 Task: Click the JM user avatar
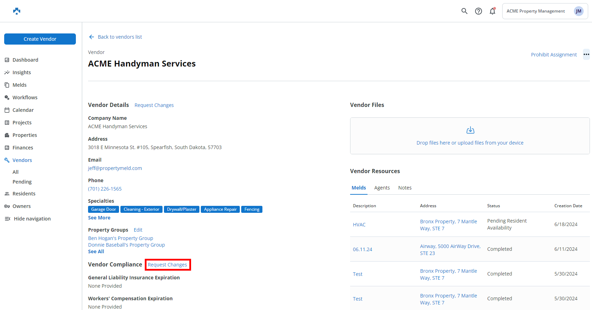pyautogui.click(x=578, y=11)
